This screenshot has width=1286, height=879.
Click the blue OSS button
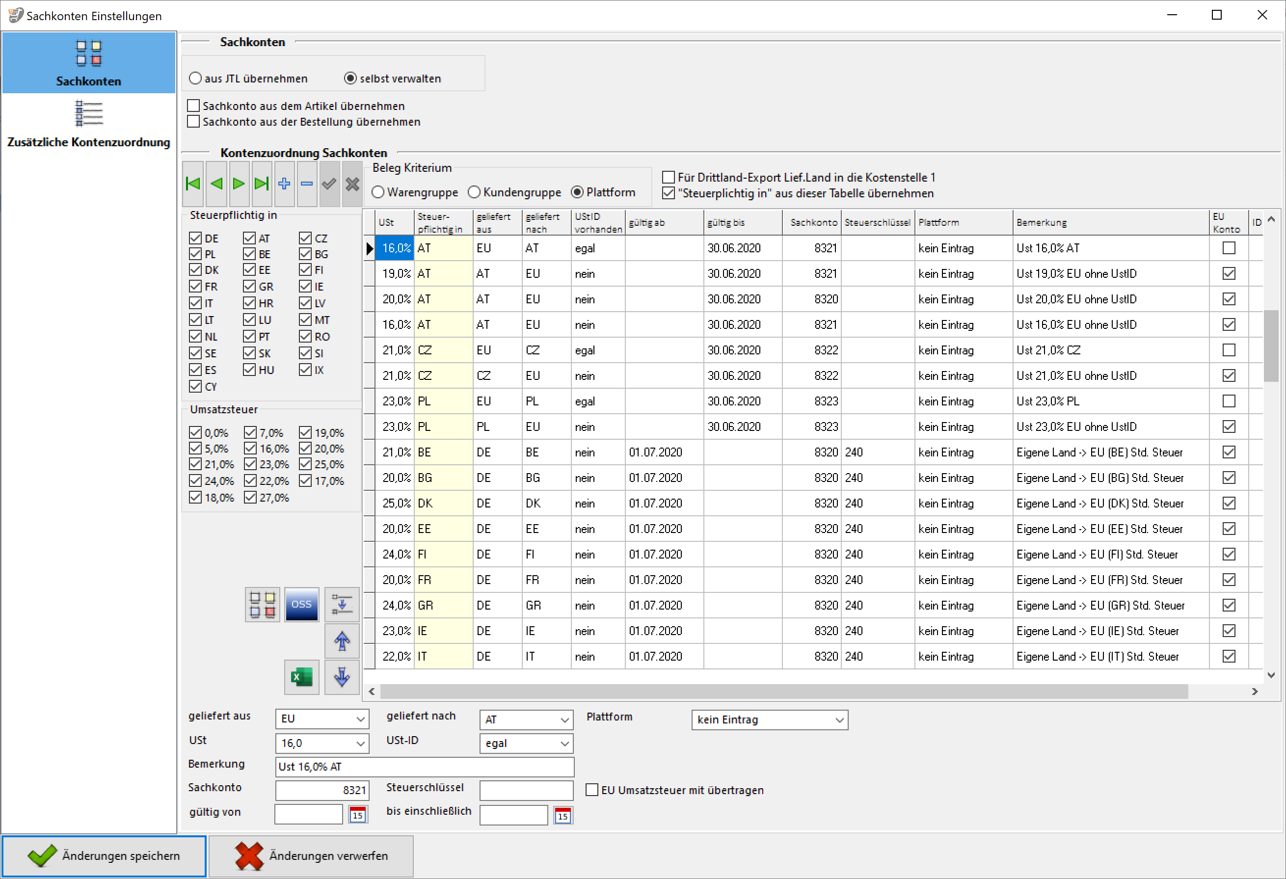(301, 604)
